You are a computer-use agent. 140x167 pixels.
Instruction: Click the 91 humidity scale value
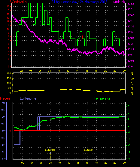click(4, 103)
